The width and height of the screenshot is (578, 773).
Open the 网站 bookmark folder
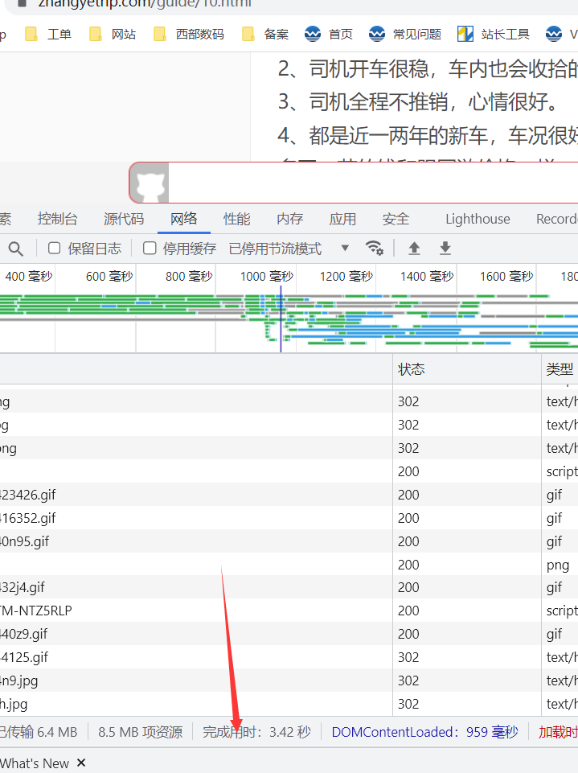pyautogui.click(x=113, y=34)
